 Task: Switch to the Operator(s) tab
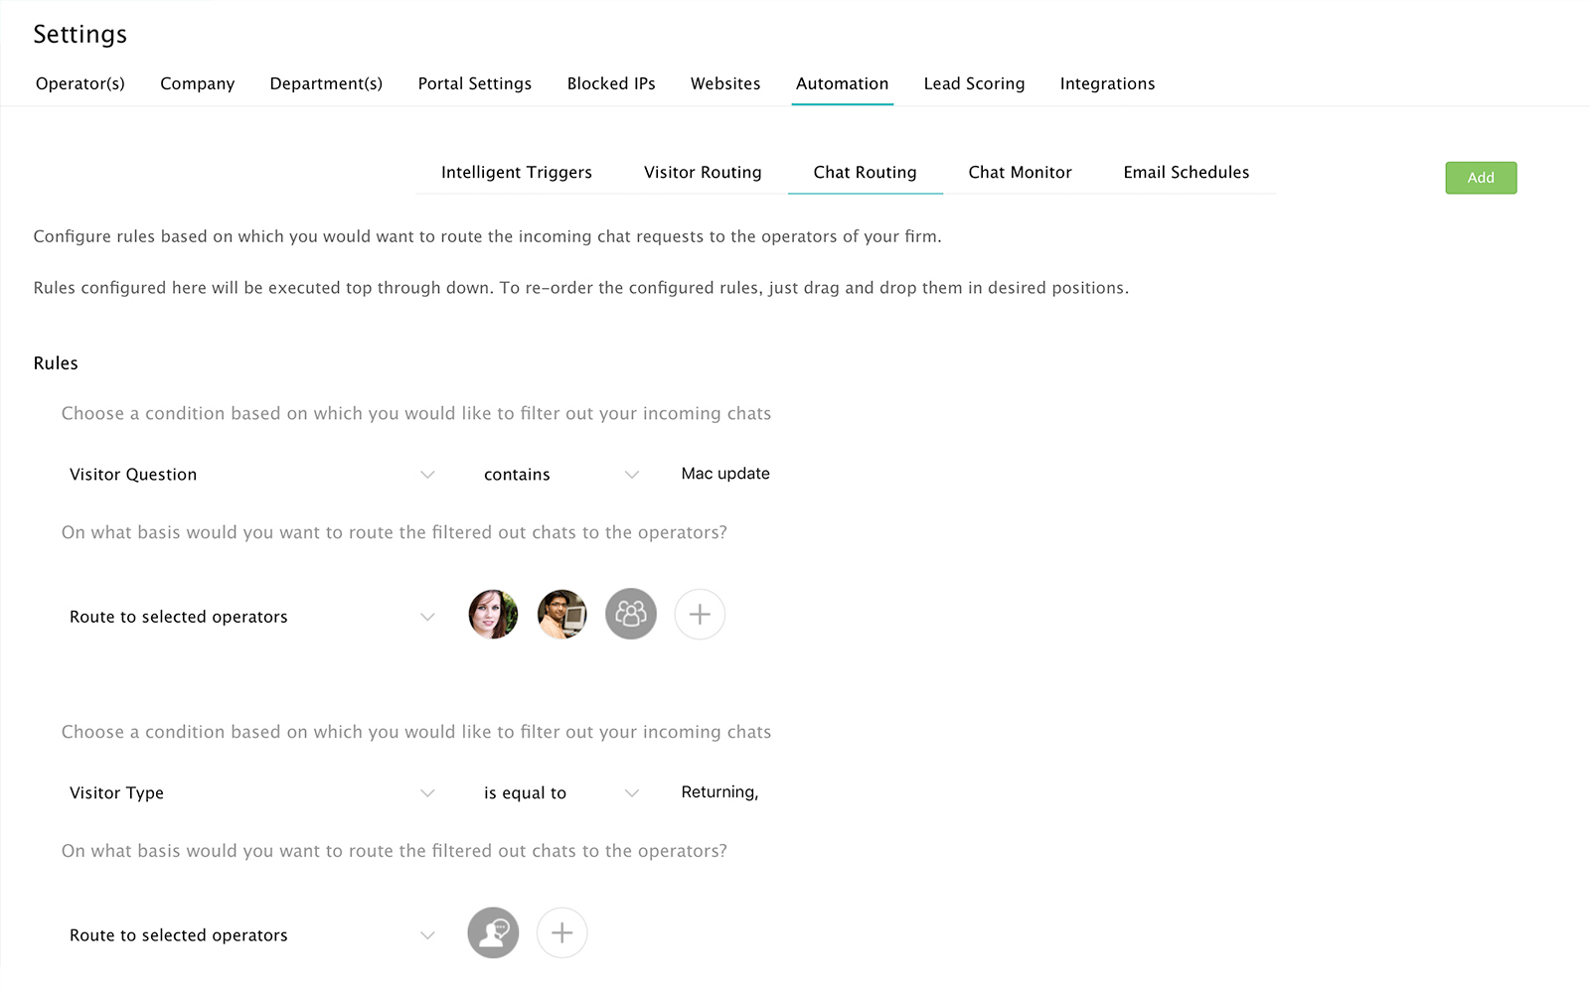click(x=80, y=83)
